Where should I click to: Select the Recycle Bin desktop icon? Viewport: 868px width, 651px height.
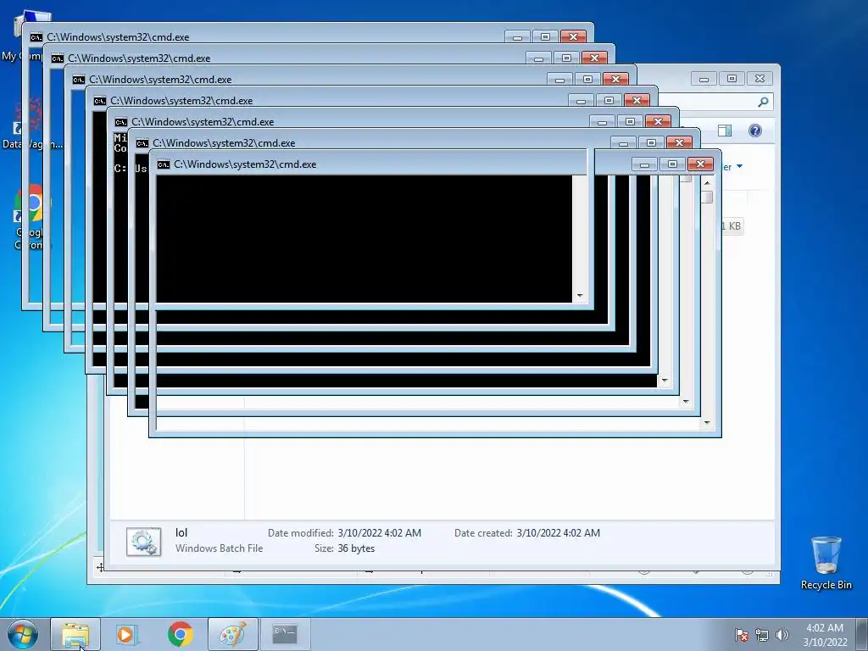click(x=826, y=563)
